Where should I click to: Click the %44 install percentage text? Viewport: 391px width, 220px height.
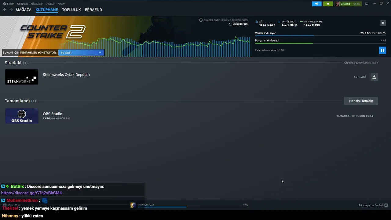pyautogui.click(x=383, y=40)
